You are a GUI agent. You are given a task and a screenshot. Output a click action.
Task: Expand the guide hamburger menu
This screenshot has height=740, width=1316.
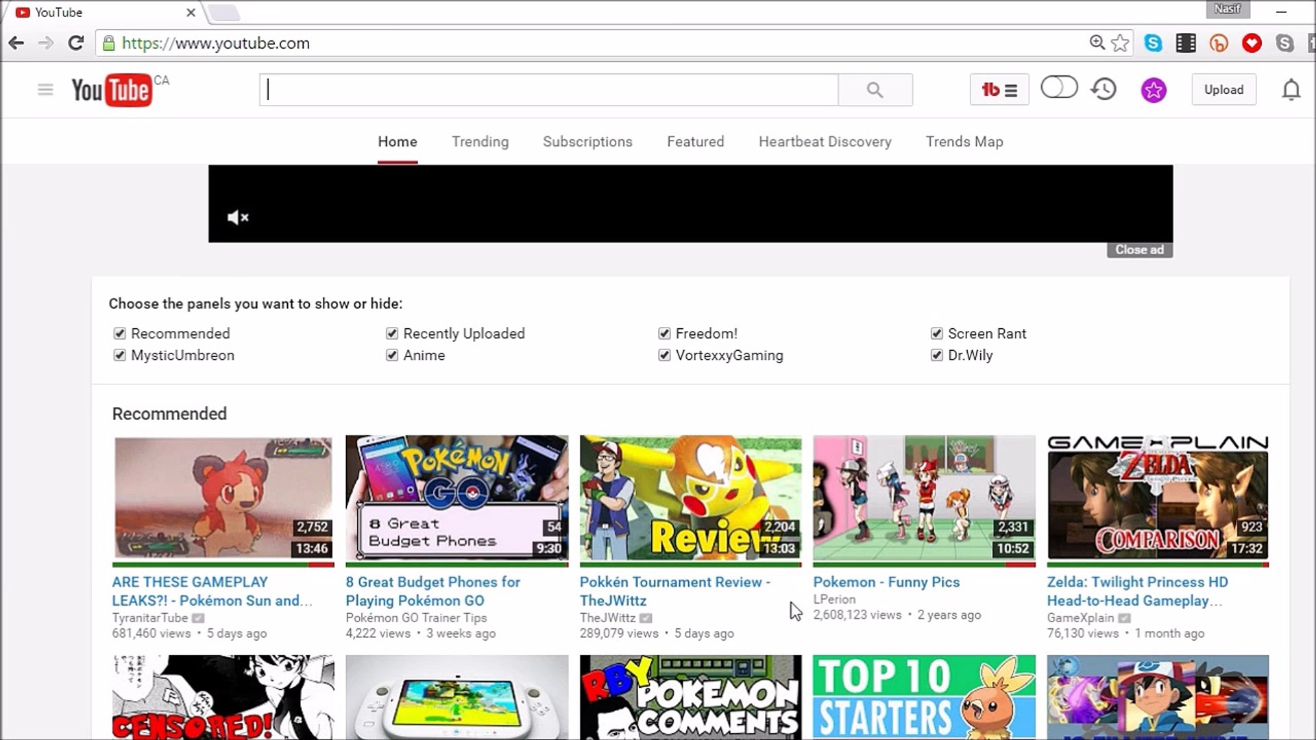(45, 90)
